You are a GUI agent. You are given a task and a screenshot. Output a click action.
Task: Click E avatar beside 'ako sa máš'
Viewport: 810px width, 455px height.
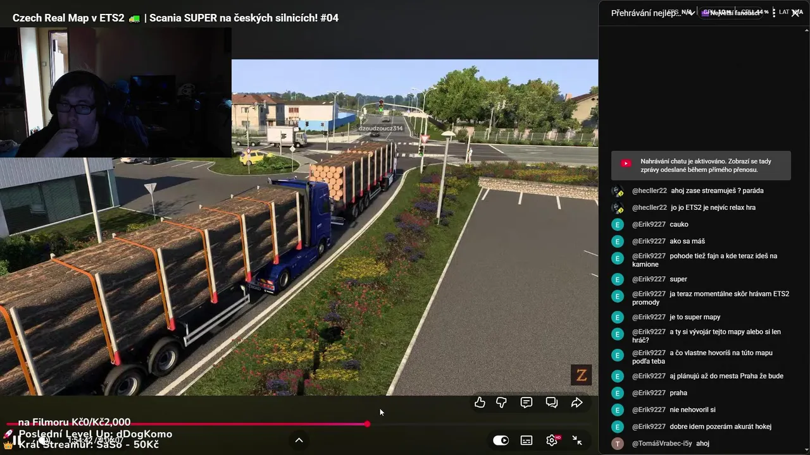tap(618, 241)
